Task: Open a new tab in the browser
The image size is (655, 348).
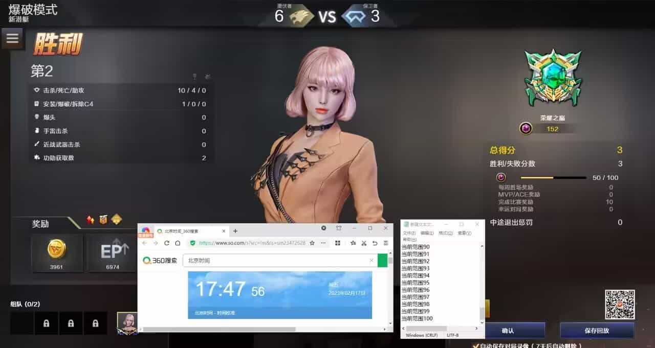Action: [x=235, y=231]
